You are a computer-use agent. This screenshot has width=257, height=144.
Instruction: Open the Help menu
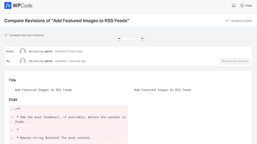pos(246,6)
